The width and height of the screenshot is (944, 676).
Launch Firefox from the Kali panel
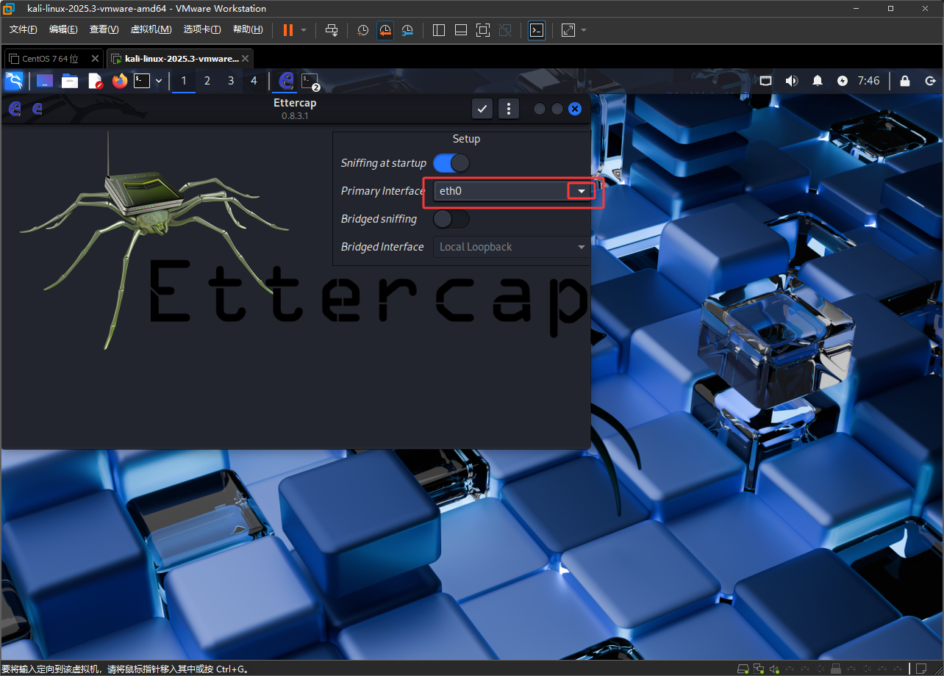click(x=120, y=81)
